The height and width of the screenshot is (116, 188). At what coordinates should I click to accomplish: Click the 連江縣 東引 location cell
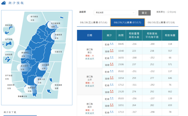(89, 54)
